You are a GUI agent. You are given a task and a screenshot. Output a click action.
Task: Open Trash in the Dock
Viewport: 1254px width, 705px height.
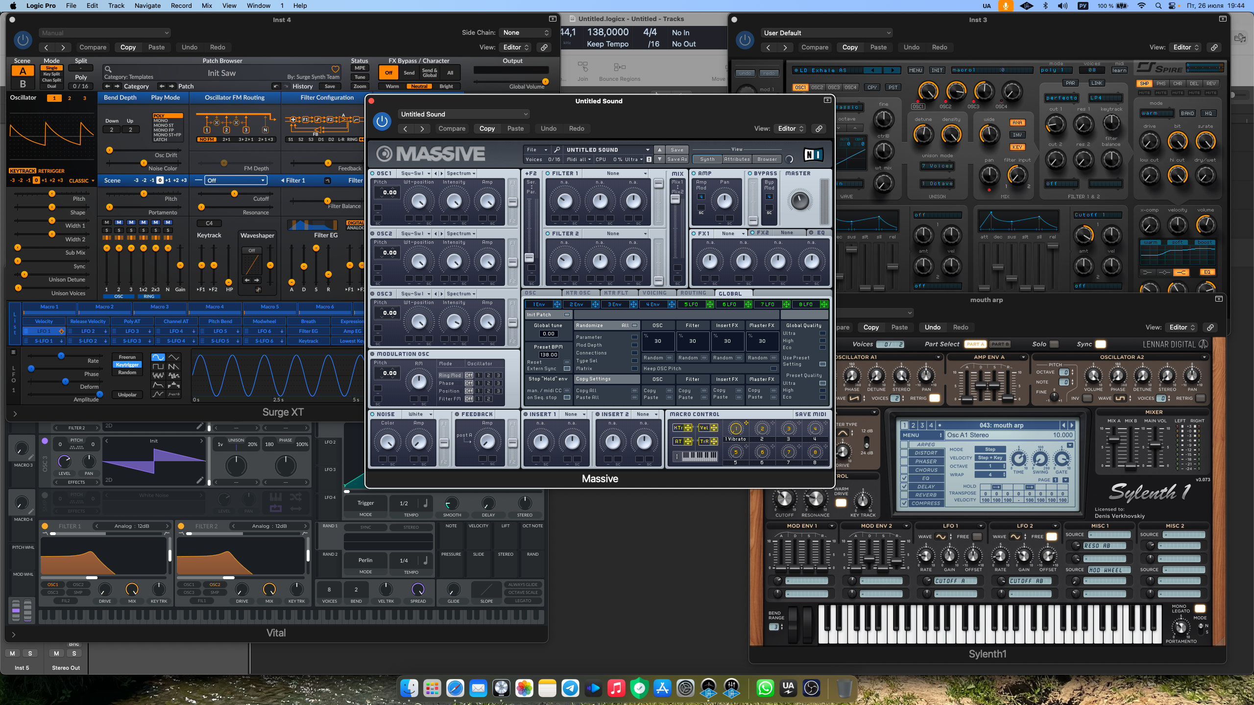pos(844,688)
